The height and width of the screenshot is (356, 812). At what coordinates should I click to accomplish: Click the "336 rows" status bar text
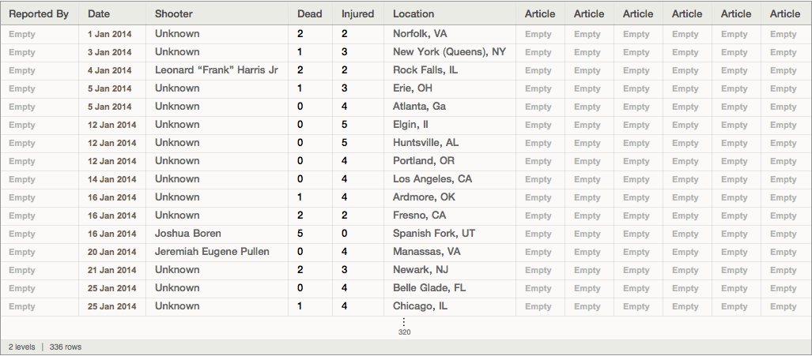point(66,347)
